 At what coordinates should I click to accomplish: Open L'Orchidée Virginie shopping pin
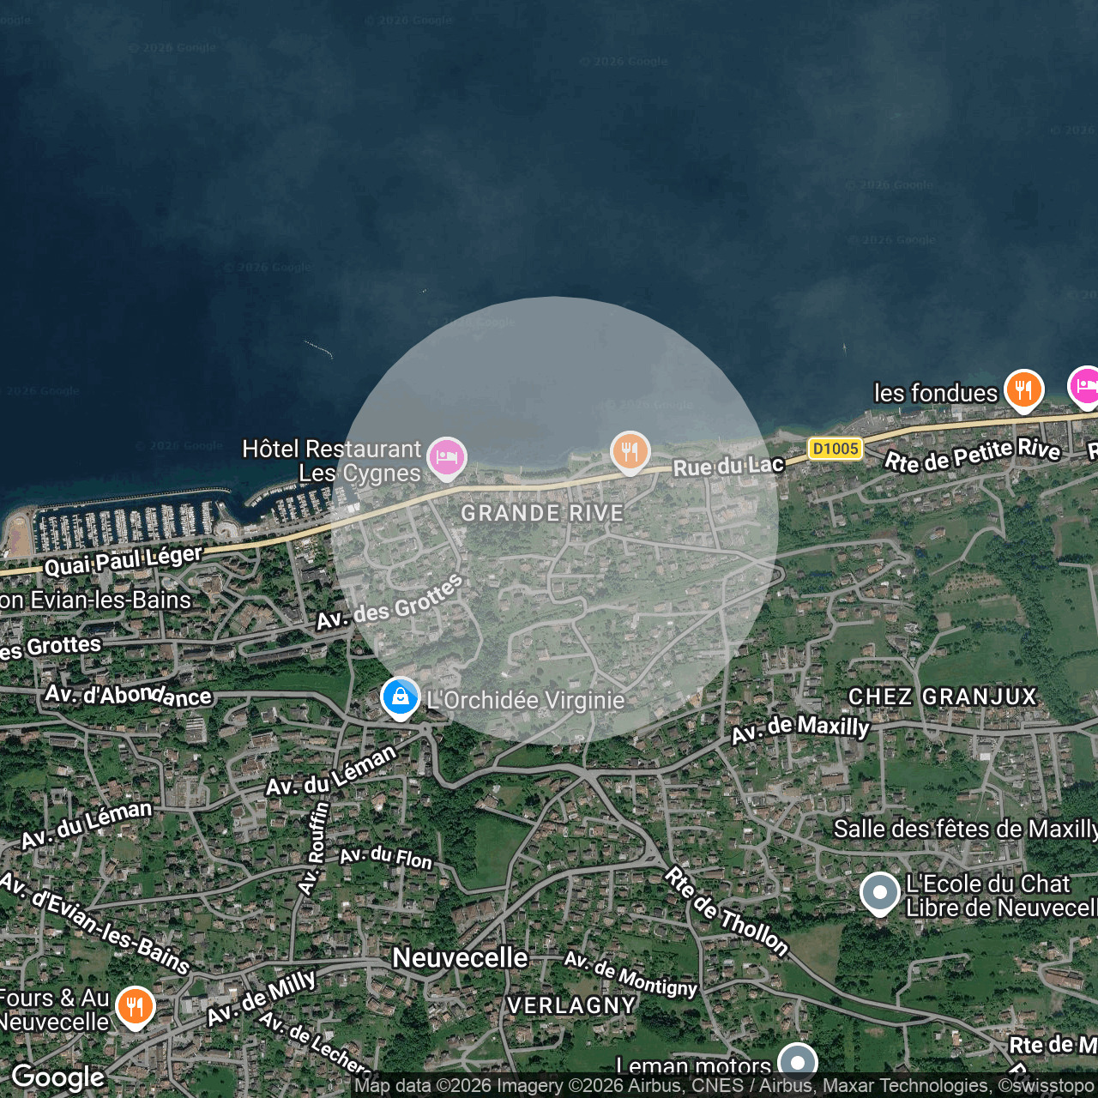pos(401,698)
